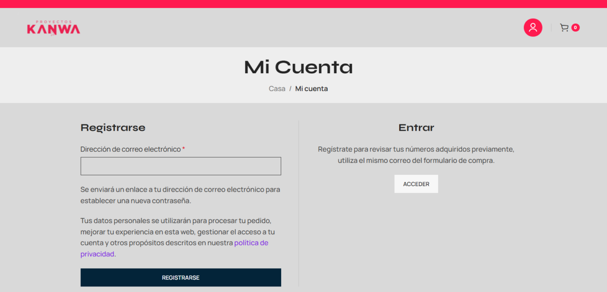Click the Regístrate purchased numbers description text
This screenshot has height=292, width=607.
click(416, 155)
